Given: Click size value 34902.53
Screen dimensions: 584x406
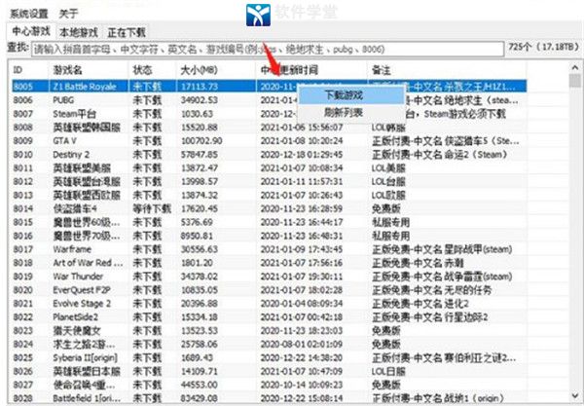Looking at the screenshot, I should tap(200, 100).
